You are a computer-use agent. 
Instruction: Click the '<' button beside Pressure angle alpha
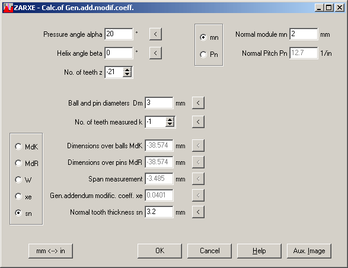[155, 34]
